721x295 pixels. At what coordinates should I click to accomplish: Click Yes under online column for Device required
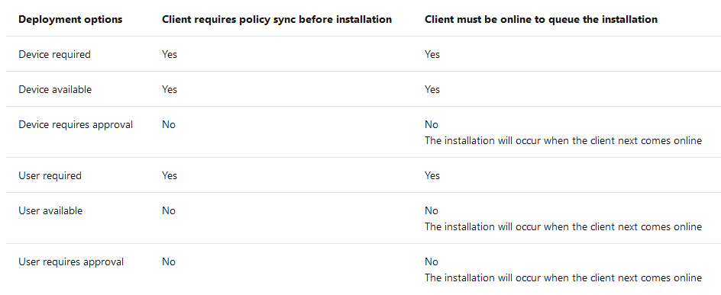coord(432,55)
